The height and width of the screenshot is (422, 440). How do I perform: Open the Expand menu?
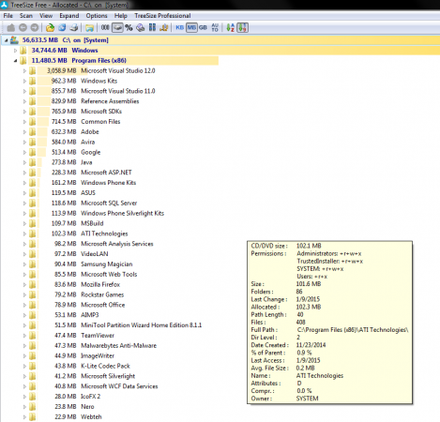click(69, 16)
